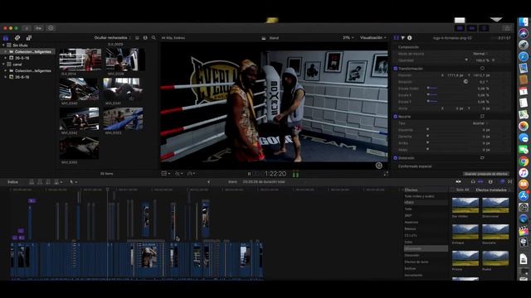
Task: Go back in timeline history (arrow)
Action: (208, 182)
